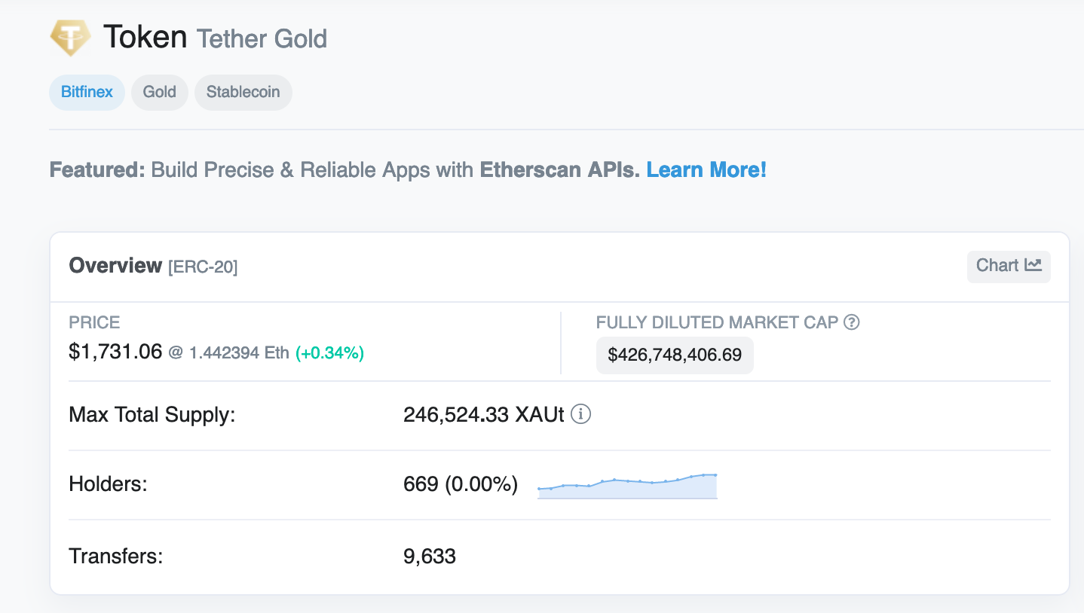1084x613 pixels.
Task: Click the (+0.34%) price change
Action: 329,352
